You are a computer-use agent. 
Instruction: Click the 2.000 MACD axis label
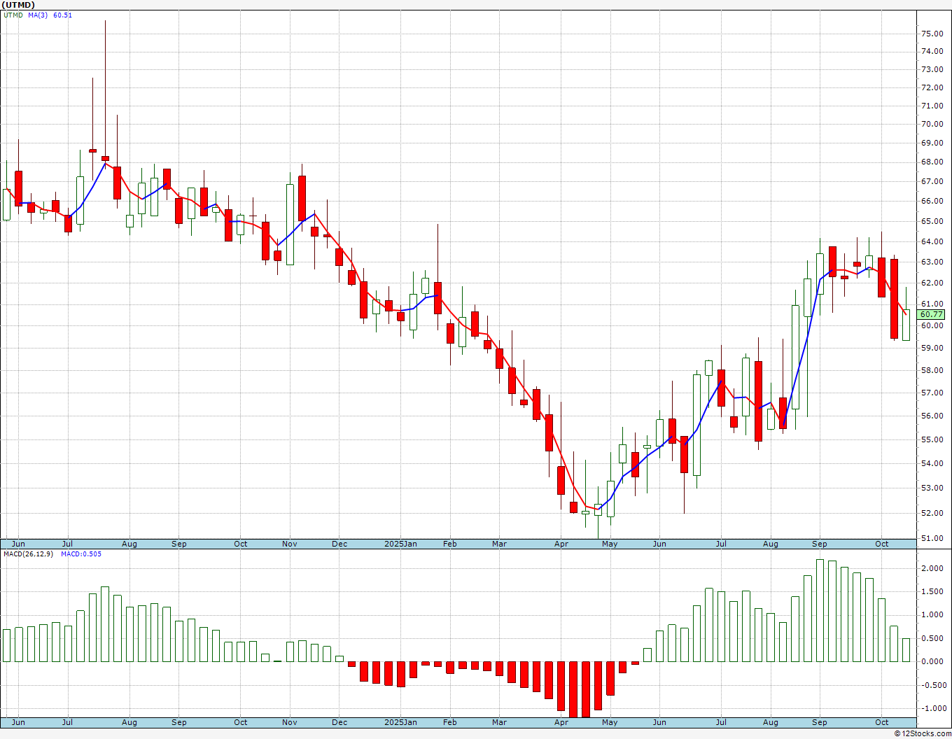coord(932,569)
